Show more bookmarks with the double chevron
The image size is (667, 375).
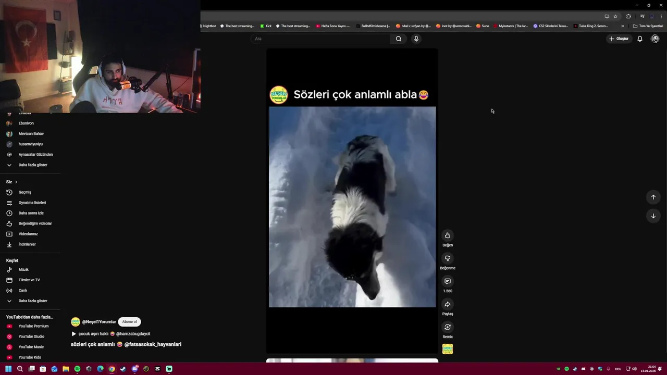(x=622, y=26)
